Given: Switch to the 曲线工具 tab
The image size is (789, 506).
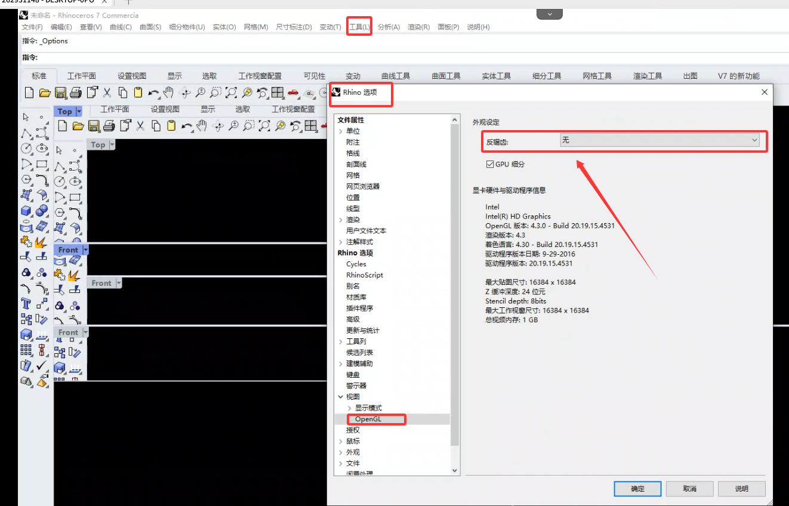Looking at the screenshot, I should 396,76.
